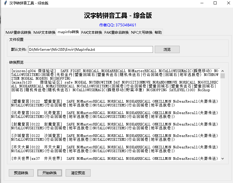The width and height of the screenshot is (233, 183).
Task: Select the mapinfo转换 tab
Action: (x=68, y=32)
